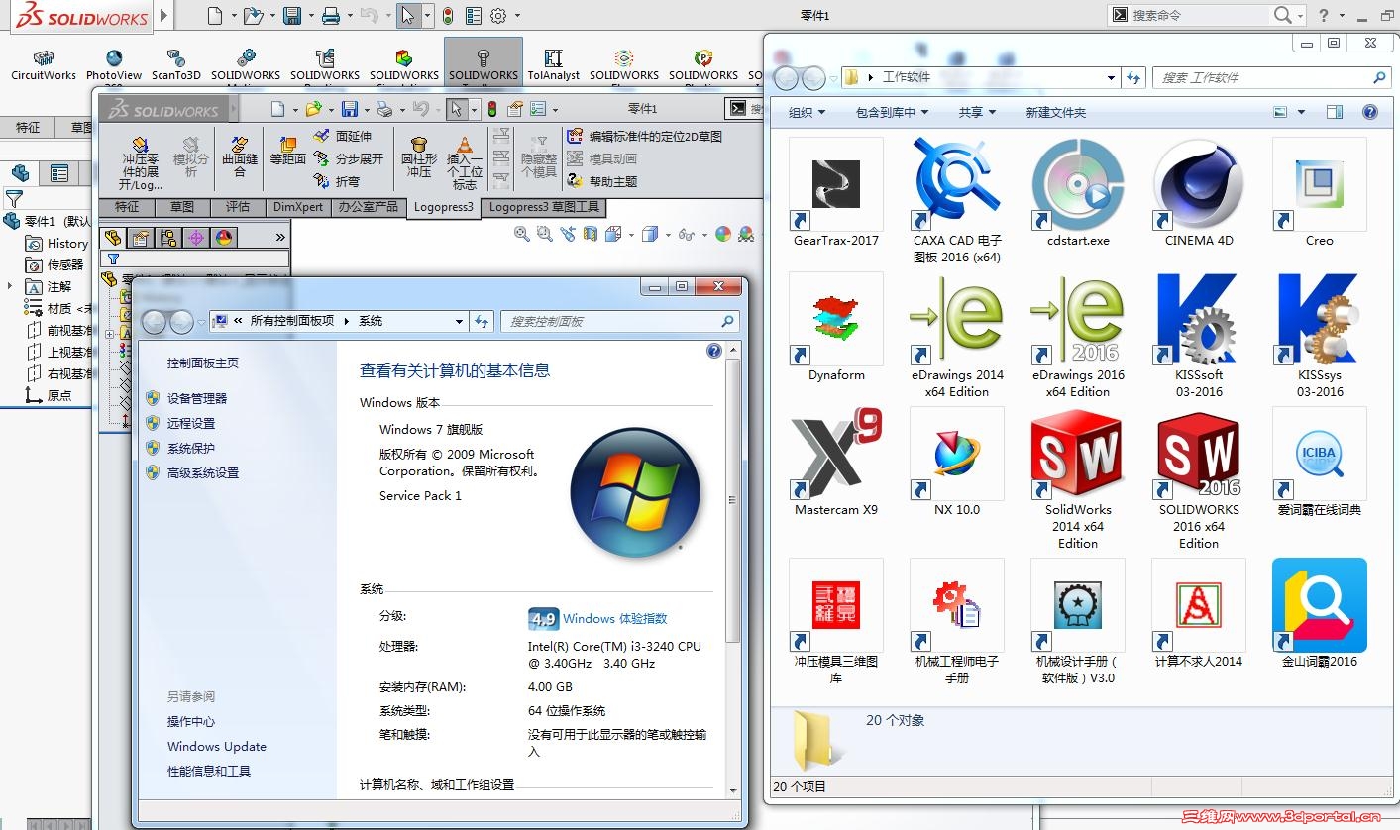The image size is (1400, 830).
Task: Select the Logopress3 tab
Action: tap(444, 207)
